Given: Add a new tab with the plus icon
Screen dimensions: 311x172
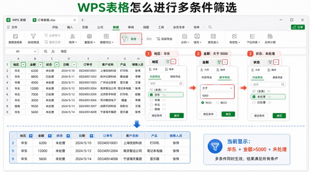Looking at the screenshot, I should point(83,20).
